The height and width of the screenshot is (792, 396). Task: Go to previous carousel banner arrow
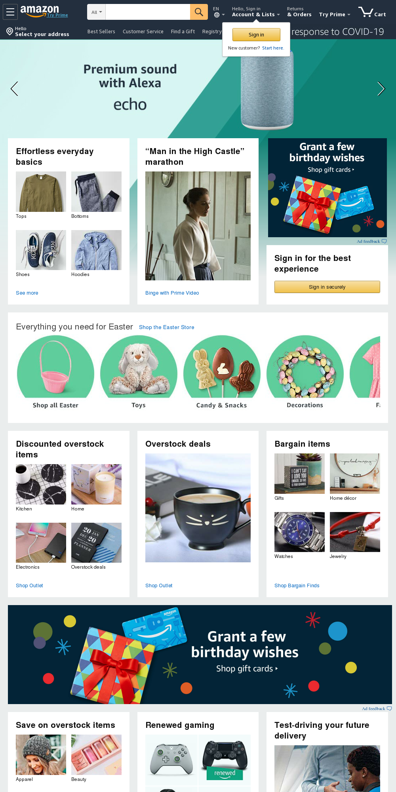click(x=14, y=89)
